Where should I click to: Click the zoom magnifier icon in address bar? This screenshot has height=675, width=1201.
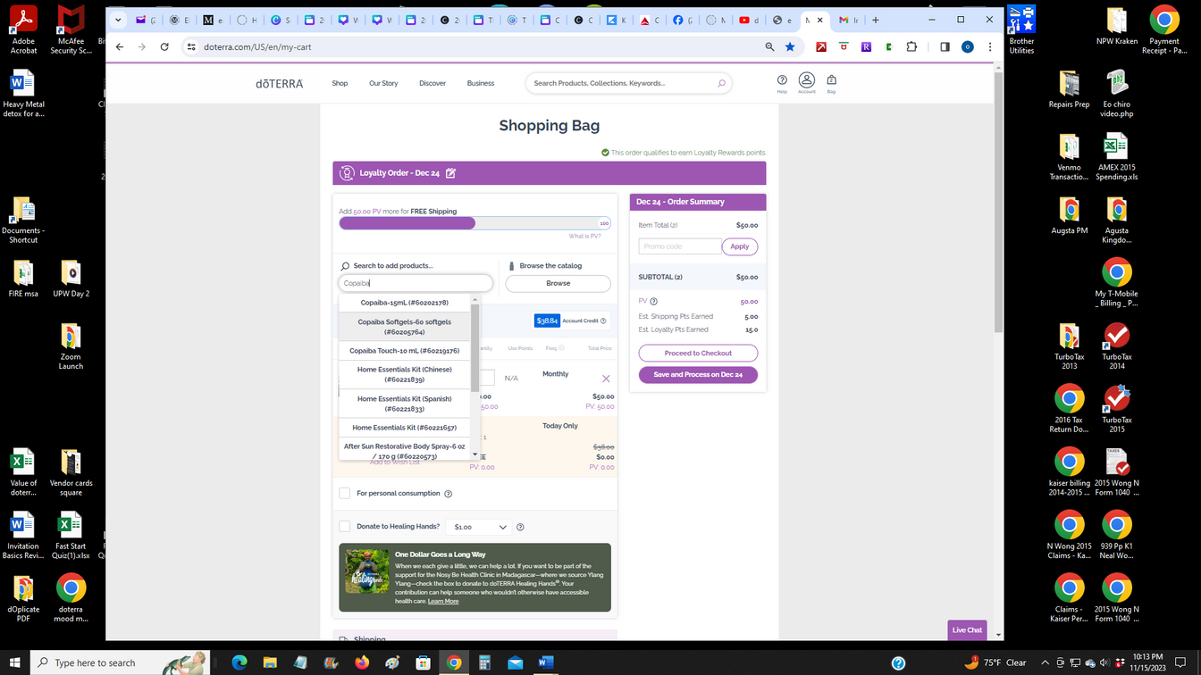[x=769, y=46]
